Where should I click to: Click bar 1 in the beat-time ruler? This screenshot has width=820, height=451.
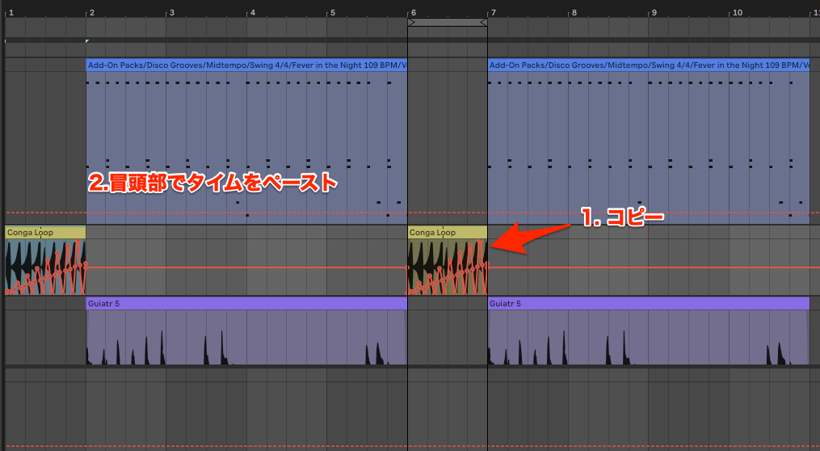[x=11, y=12]
